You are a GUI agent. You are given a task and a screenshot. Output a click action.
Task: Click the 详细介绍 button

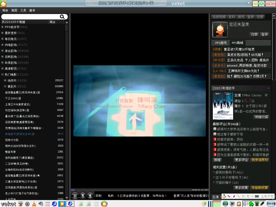point(261,117)
